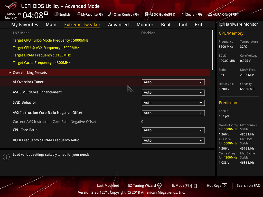Click the English language globe icon

(56, 14)
